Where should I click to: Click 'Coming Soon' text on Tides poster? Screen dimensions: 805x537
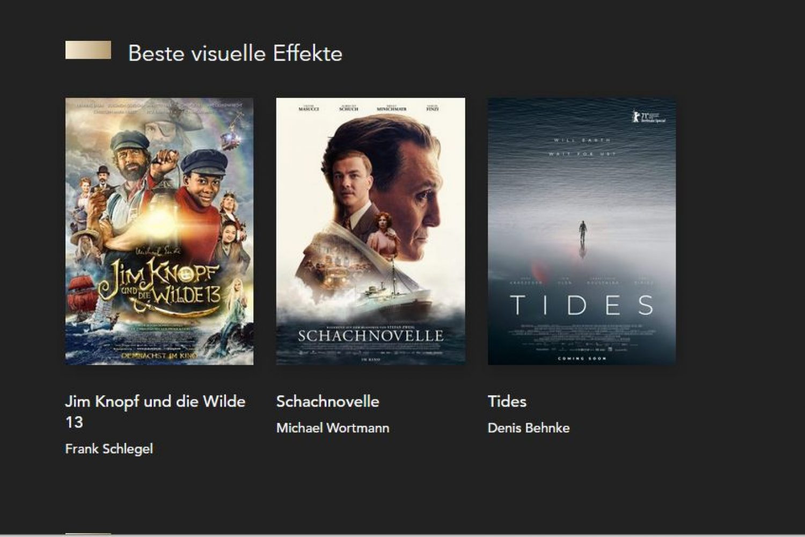click(582, 358)
